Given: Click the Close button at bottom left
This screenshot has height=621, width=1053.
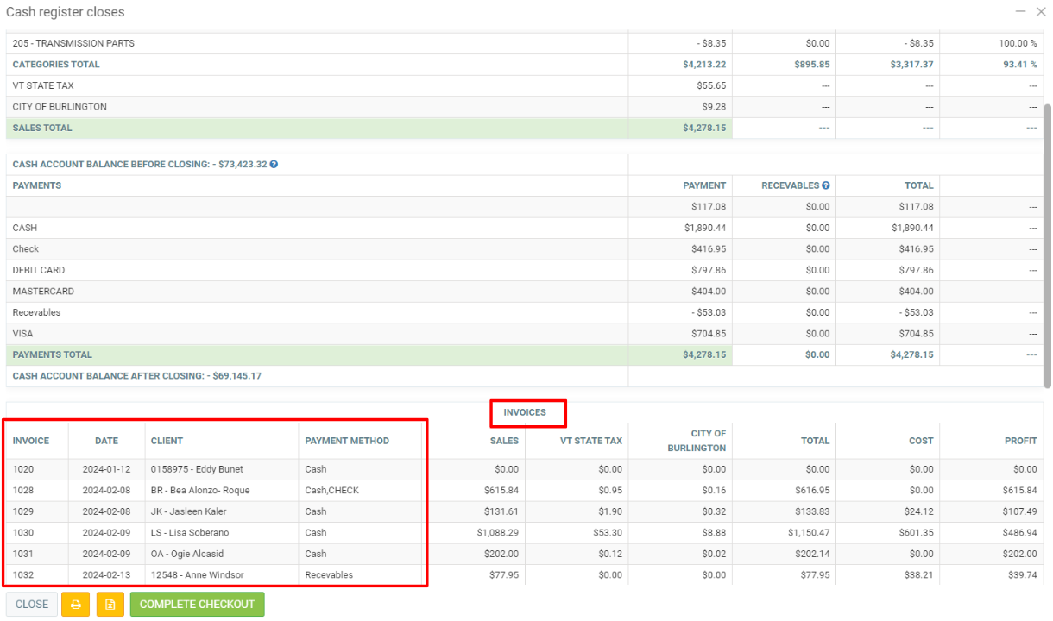Looking at the screenshot, I should click(32, 605).
